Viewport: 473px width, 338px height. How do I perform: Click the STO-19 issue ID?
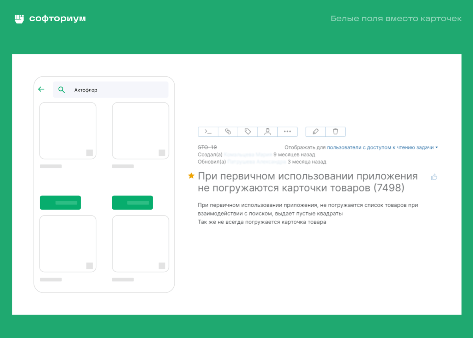pyautogui.click(x=207, y=147)
